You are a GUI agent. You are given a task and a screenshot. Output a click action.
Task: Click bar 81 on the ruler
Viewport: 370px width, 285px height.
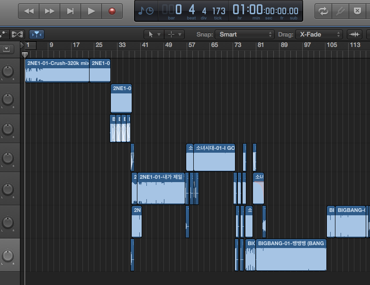click(x=261, y=45)
